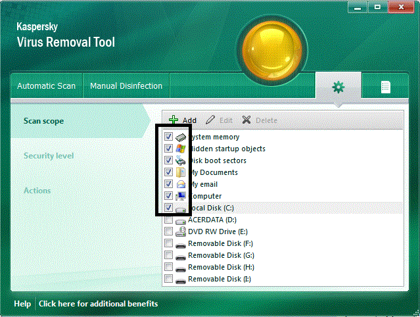Click the pencil Edit icon
Viewport: 420px width, 317px height.
click(x=210, y=120)
